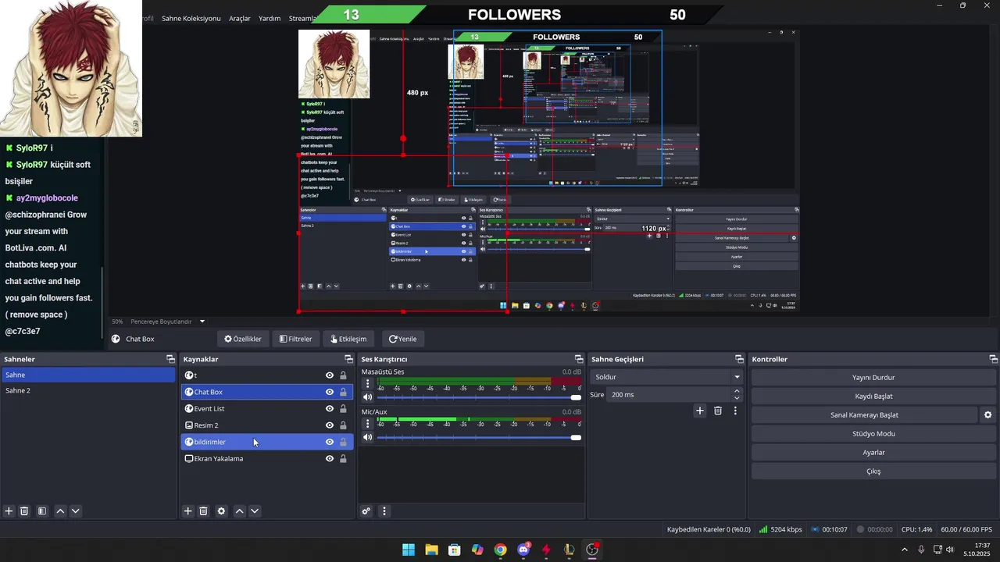Click Sanal Kamerayı Başlat button
This screenshot has width=1000, height=562.
(x=864, y=415)
